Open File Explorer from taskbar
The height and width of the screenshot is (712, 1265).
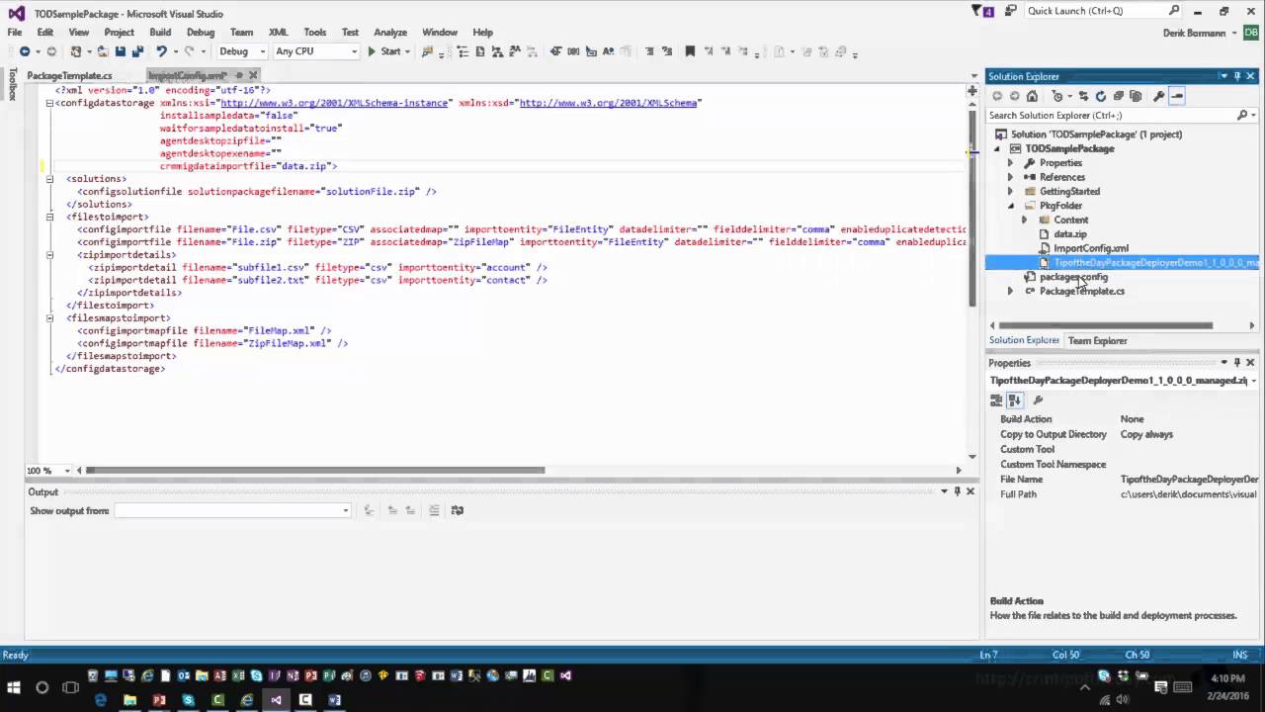coord(129,699)
